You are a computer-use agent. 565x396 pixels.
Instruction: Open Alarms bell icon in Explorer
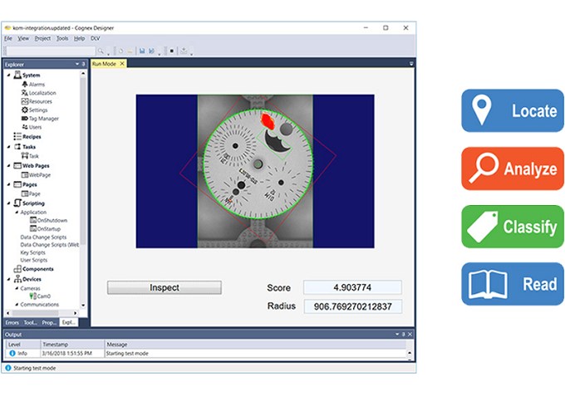click(x=36, y=85)
